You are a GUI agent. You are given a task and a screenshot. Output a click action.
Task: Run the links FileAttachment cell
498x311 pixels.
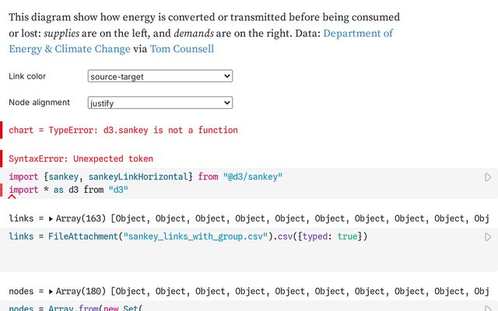click(488, 236)
